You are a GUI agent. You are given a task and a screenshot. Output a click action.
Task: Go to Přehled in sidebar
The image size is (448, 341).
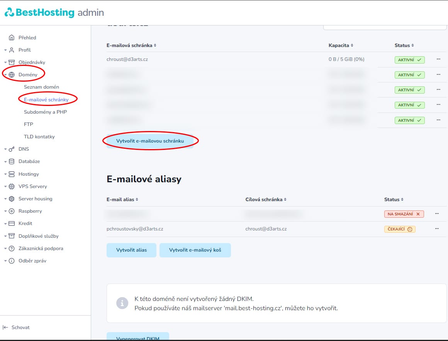pos(27,38)
